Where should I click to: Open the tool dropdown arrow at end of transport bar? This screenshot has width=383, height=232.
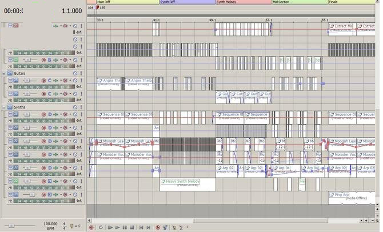tap(187, 227)
